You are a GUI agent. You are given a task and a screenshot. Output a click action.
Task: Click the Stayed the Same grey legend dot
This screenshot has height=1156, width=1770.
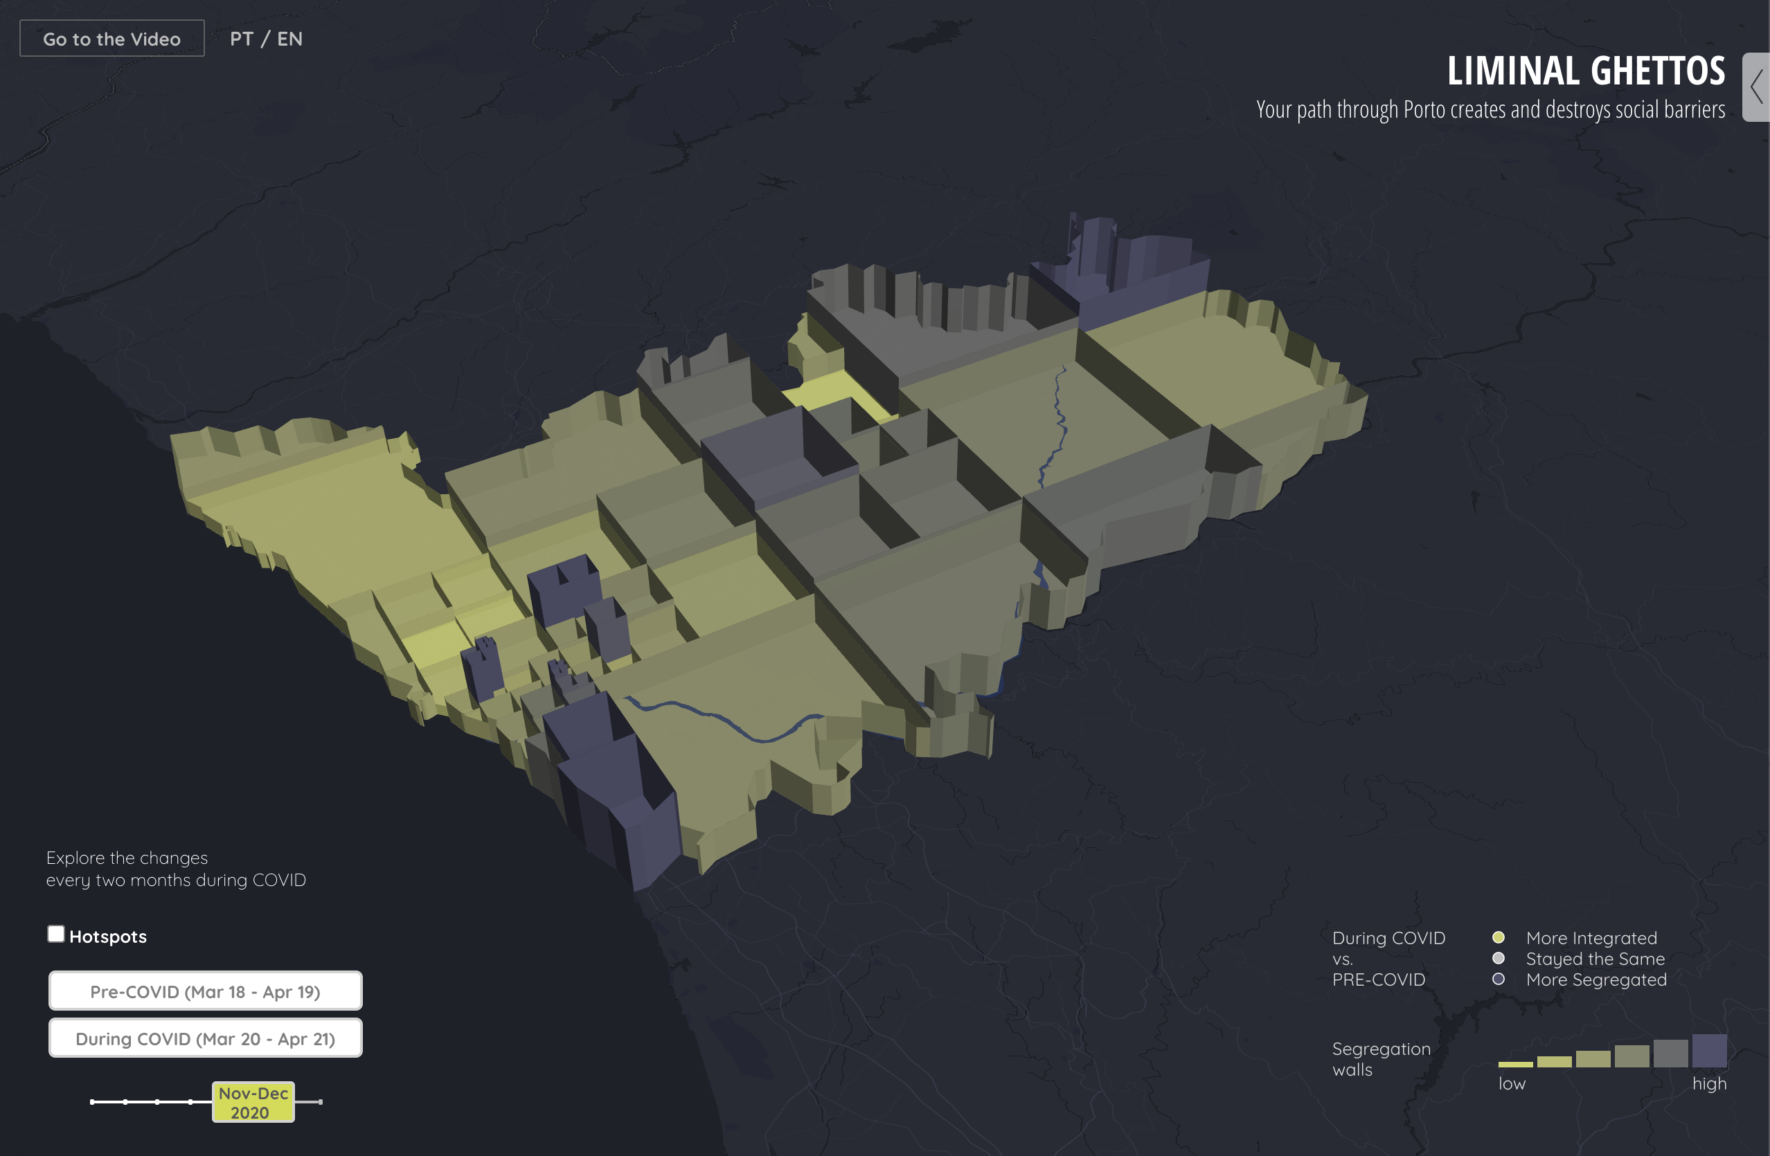click(x=1499, y=958)
